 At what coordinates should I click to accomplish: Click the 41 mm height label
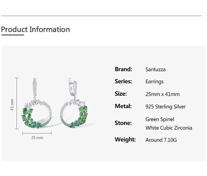coord(12,105)
